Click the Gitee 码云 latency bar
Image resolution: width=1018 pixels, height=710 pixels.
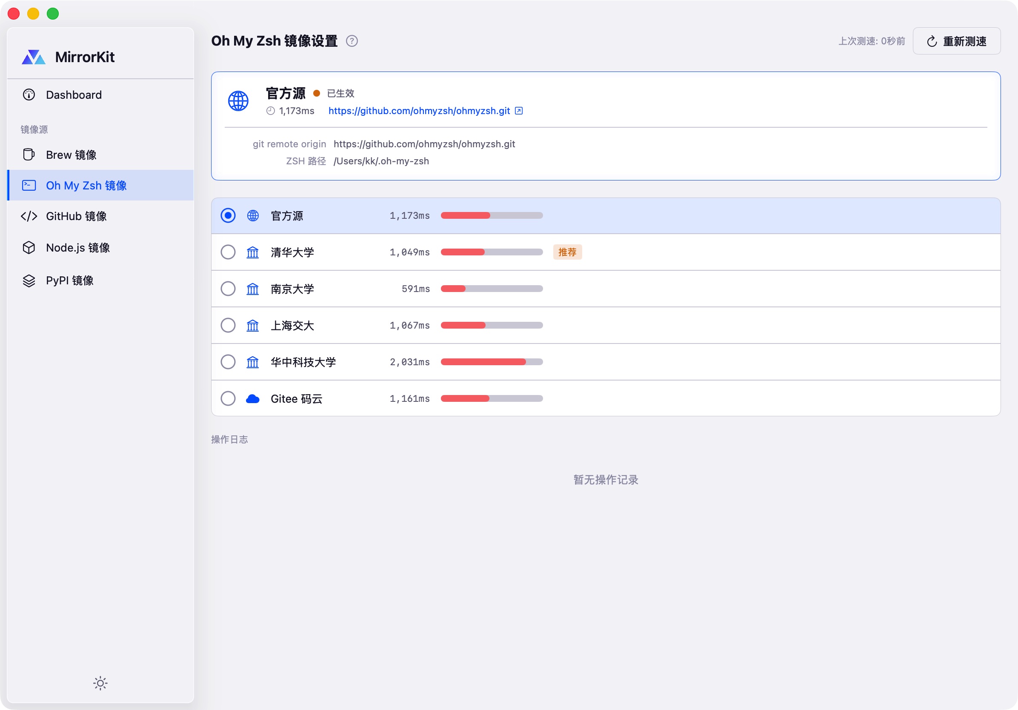point(492,399)
